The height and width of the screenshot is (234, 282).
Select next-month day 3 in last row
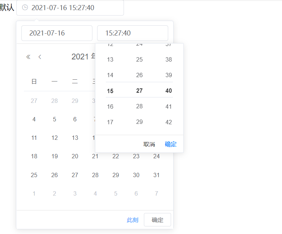coord(75,193)
